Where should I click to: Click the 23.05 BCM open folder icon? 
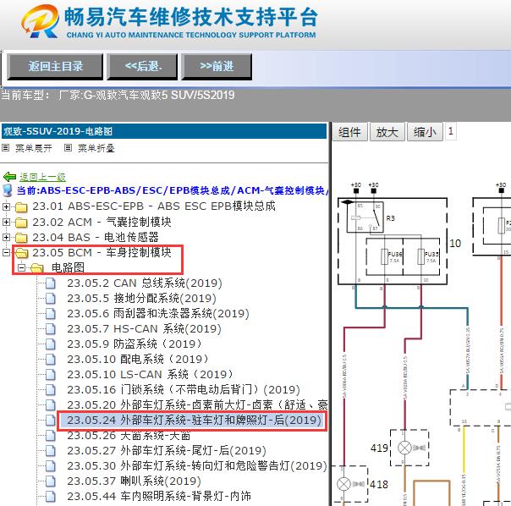22,253
